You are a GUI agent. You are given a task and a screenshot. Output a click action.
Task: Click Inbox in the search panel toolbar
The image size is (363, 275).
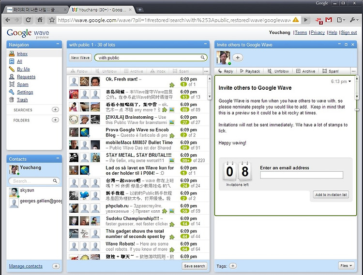coord(158,71)
